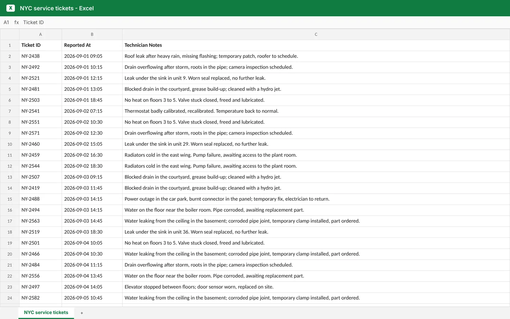Click the fx insert function label
The image size is (510, 319).
coord(17,22)
